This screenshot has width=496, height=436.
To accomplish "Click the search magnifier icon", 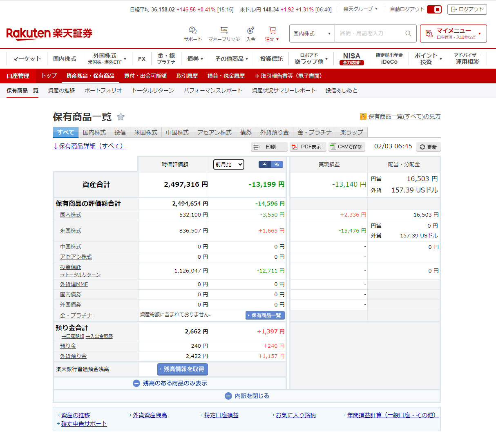I will tap(408, 34).
